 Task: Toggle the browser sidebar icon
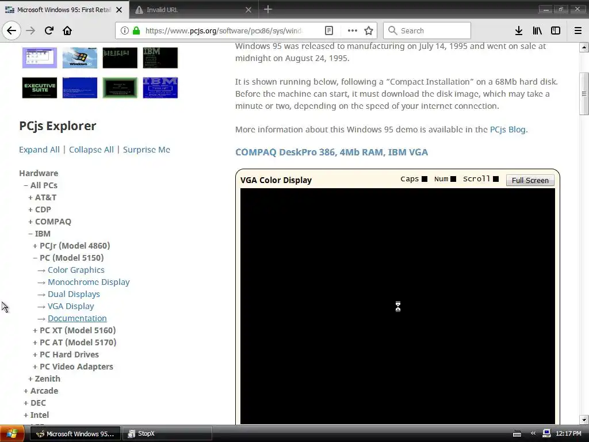pyautogui.click(x=556, y=31)
